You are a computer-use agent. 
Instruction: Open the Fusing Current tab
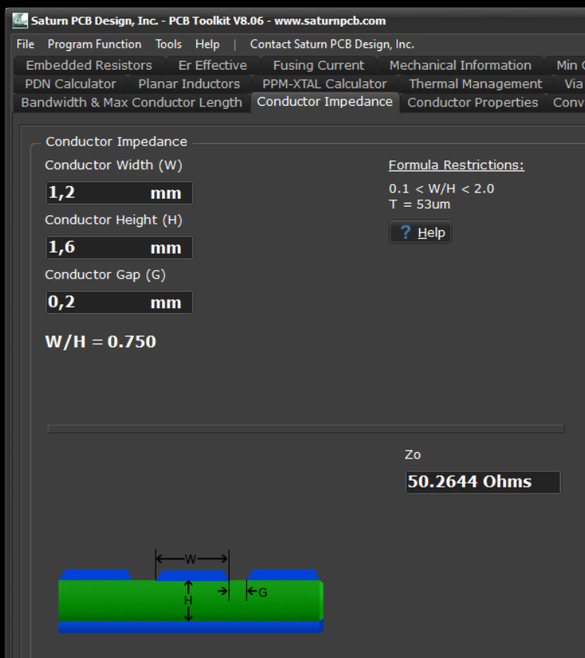[319, 66]
